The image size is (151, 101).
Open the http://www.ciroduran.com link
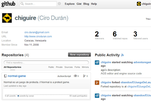[38, 36]
